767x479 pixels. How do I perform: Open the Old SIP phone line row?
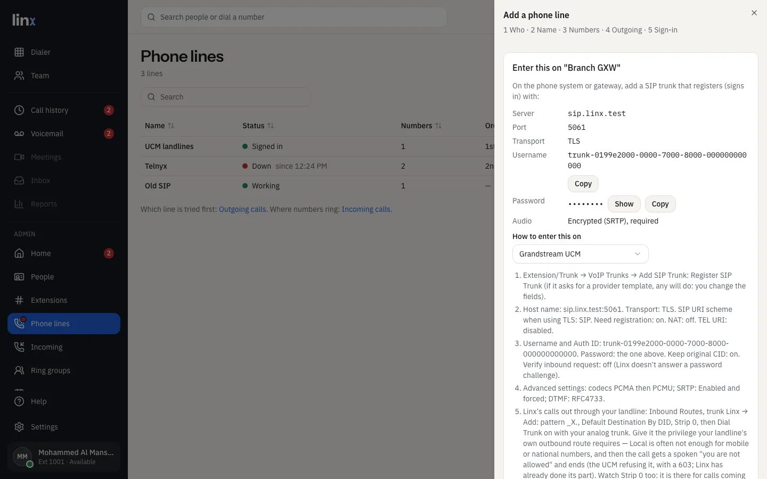click(317, 186)
